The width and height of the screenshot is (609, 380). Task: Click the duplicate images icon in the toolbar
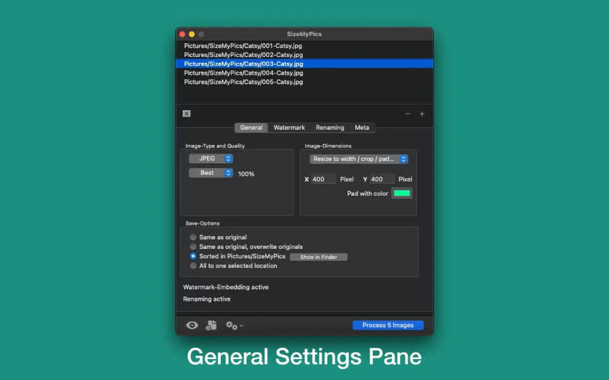[x=211, y=325]
